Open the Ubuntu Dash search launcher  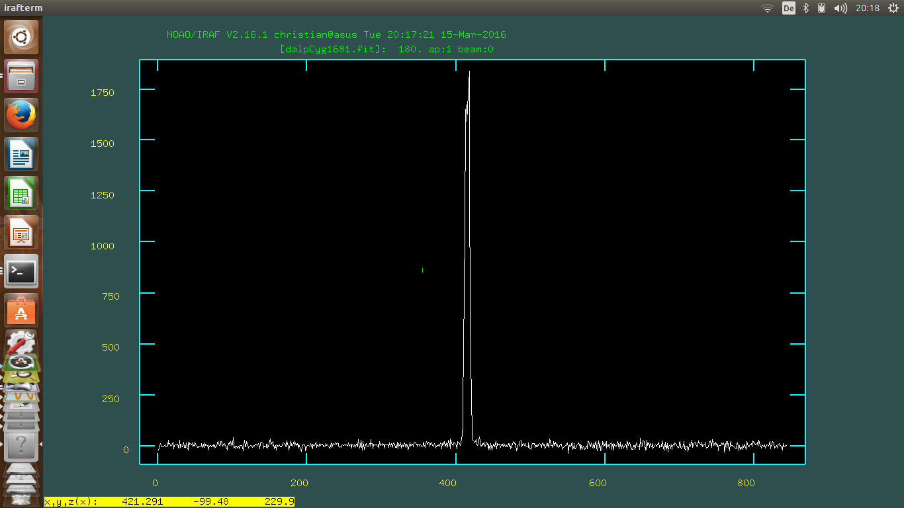click(22, 37)
